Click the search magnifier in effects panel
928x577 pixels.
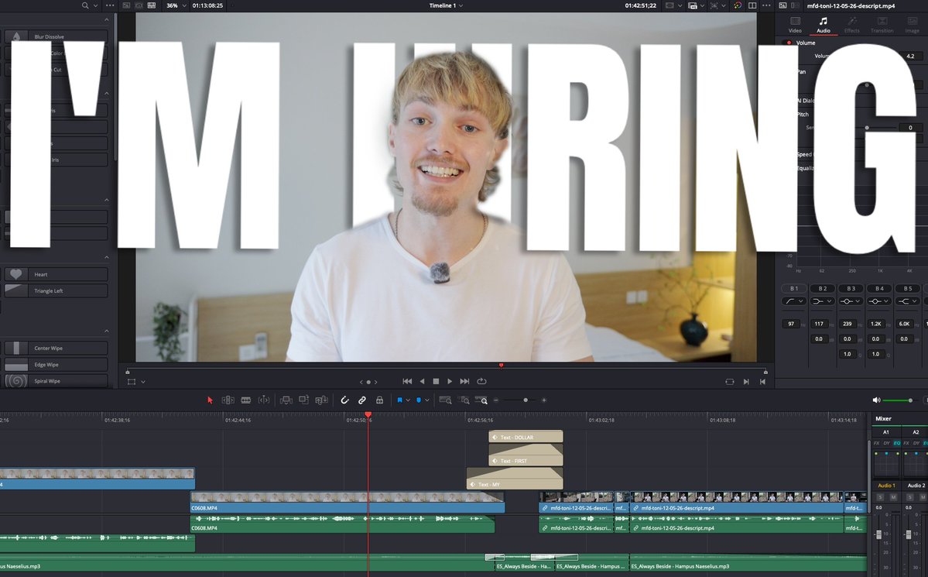(x=85, y=5)
